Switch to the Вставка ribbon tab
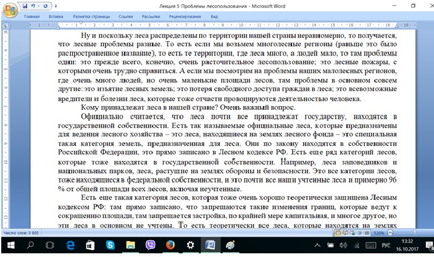 pos(56,17)
